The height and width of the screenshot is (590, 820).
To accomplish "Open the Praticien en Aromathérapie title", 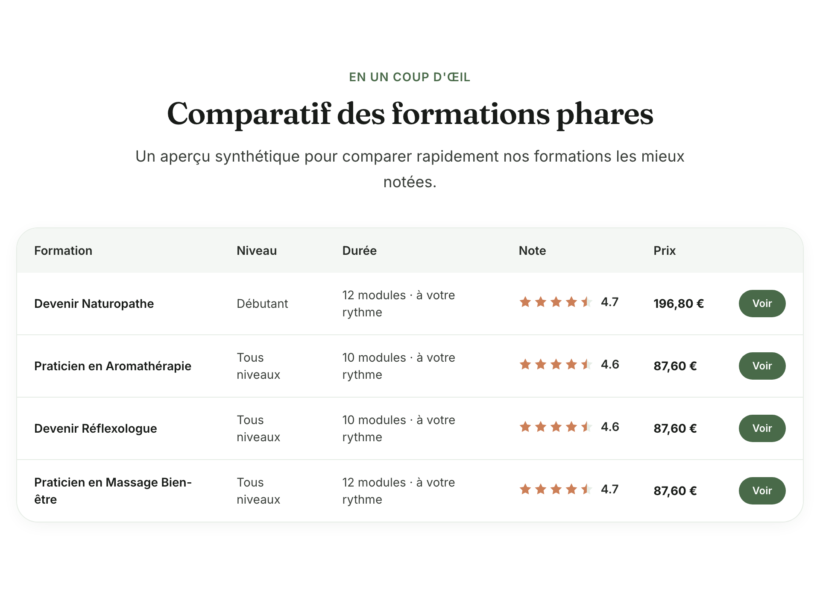I will (113, 366).
